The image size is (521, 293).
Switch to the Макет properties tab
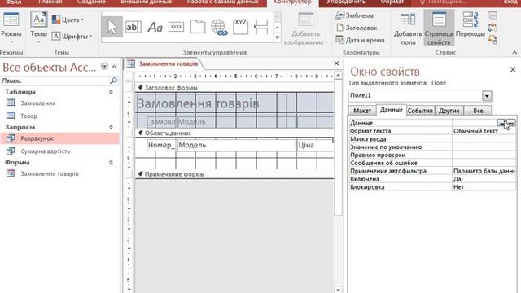point(362,111)
